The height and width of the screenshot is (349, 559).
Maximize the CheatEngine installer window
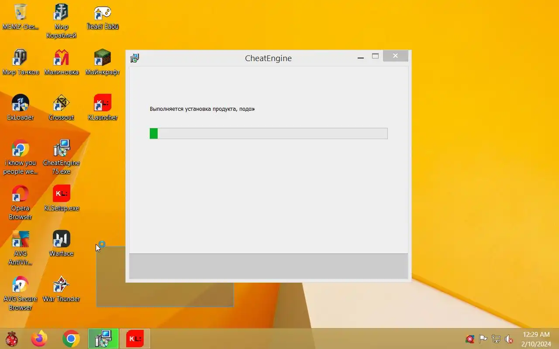pyautogui.click(x=375, y=56)
